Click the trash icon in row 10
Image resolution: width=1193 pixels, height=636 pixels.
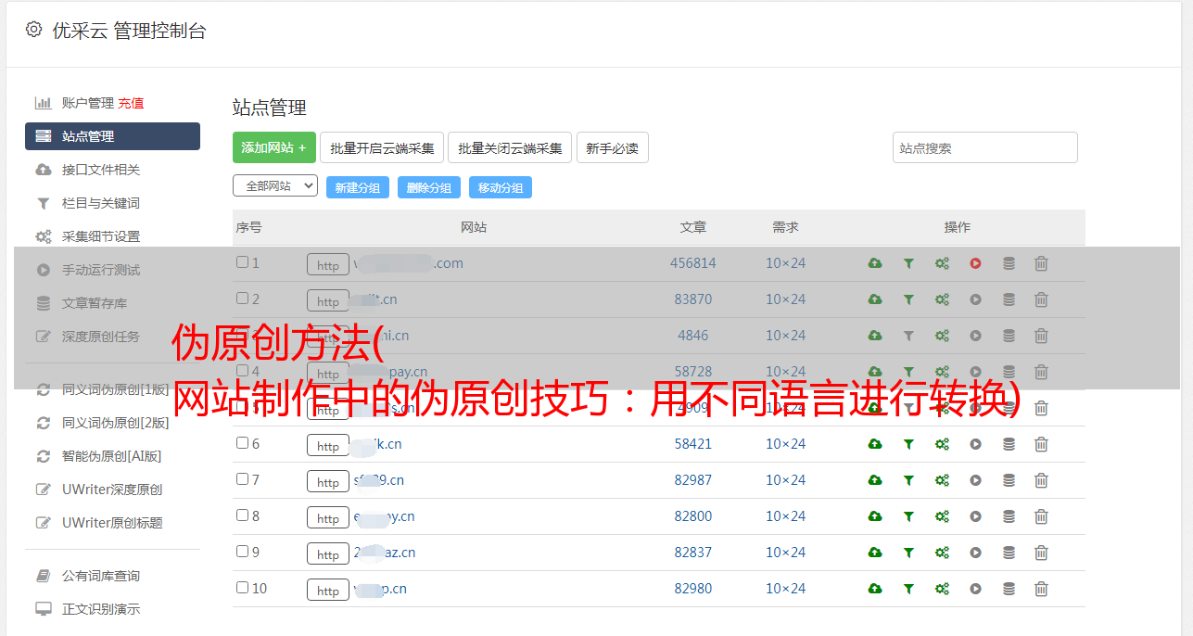pos(1041,589)
